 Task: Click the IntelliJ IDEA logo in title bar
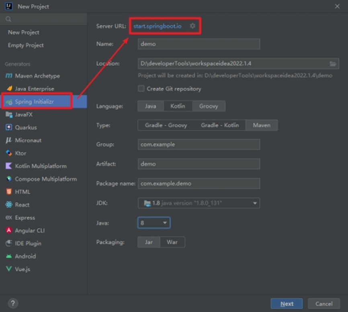click(x=9, y=6)
